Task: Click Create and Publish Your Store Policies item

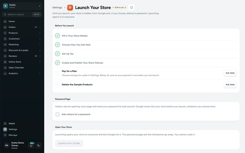Action: tap(82, 63)
